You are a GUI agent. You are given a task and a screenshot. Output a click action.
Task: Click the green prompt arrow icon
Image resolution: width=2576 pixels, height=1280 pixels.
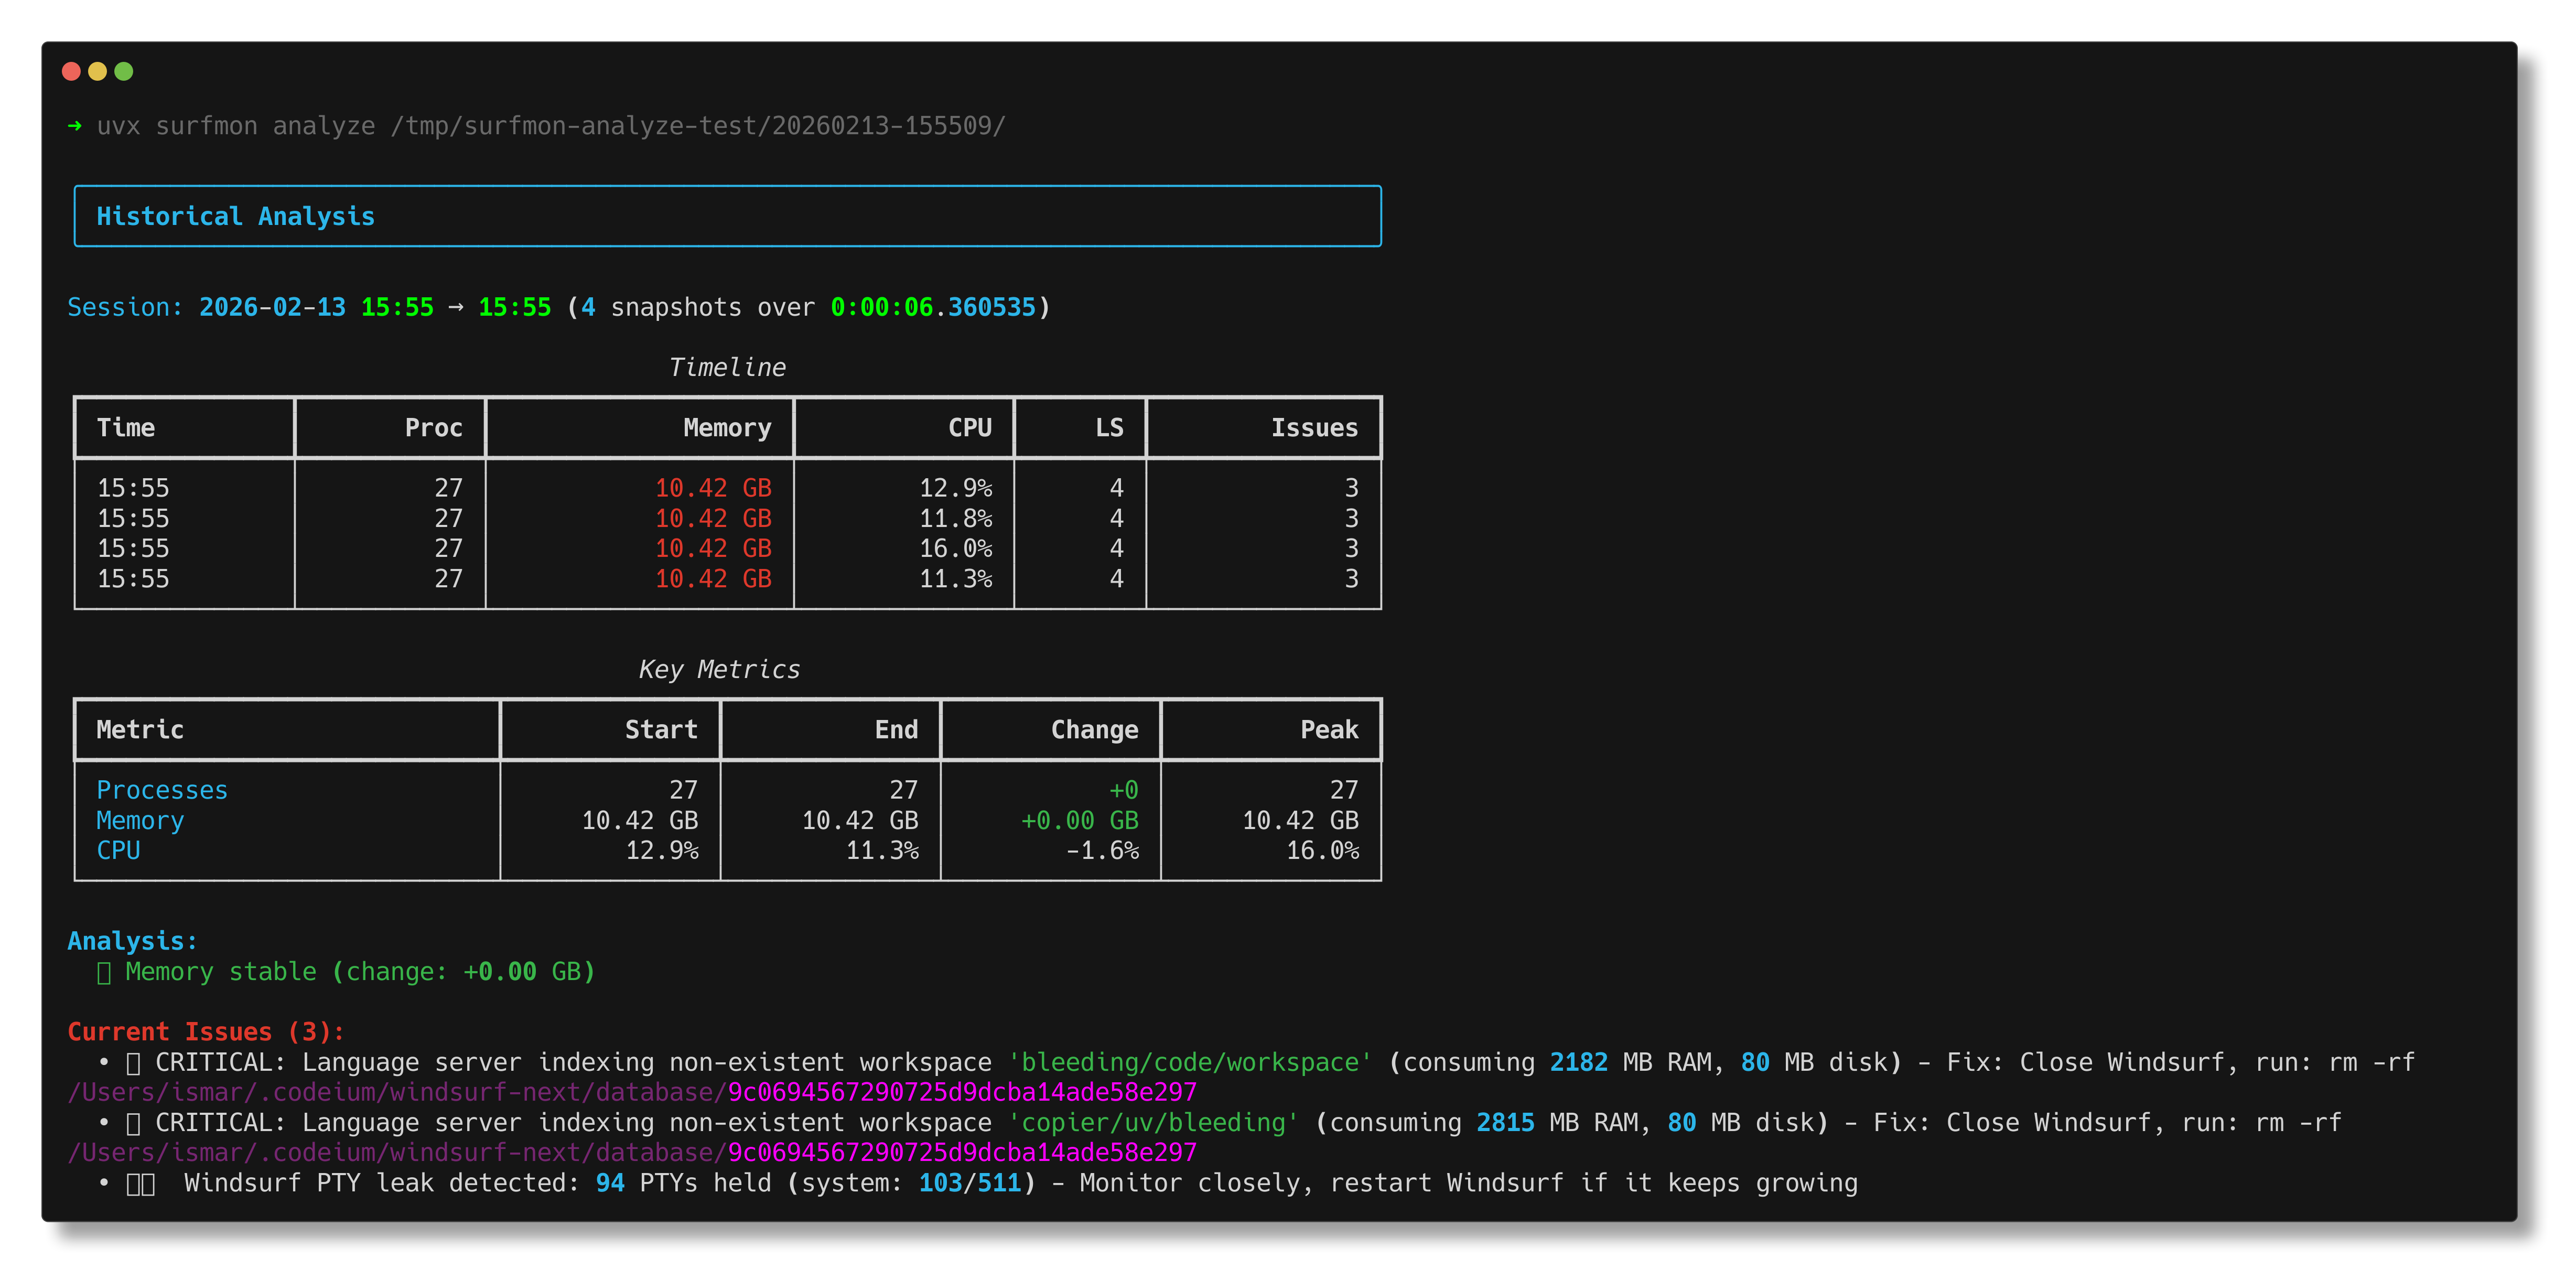pyautogui.click(x=75, y=126)
